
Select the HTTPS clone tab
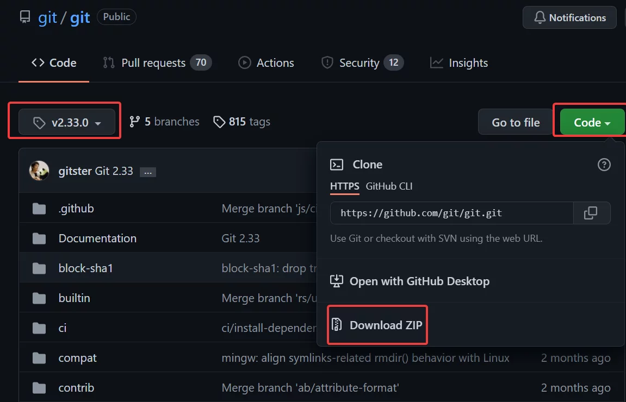point(344,186)
